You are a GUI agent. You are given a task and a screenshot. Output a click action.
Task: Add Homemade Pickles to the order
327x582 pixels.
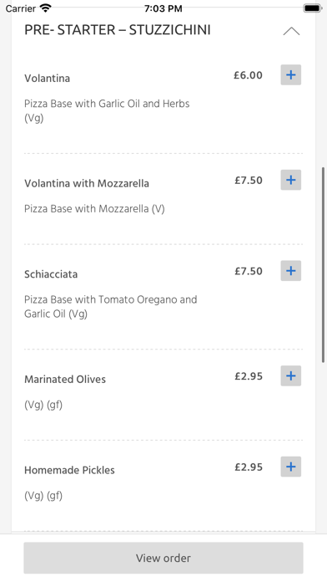pyautogui.click(x=290, y=467)
